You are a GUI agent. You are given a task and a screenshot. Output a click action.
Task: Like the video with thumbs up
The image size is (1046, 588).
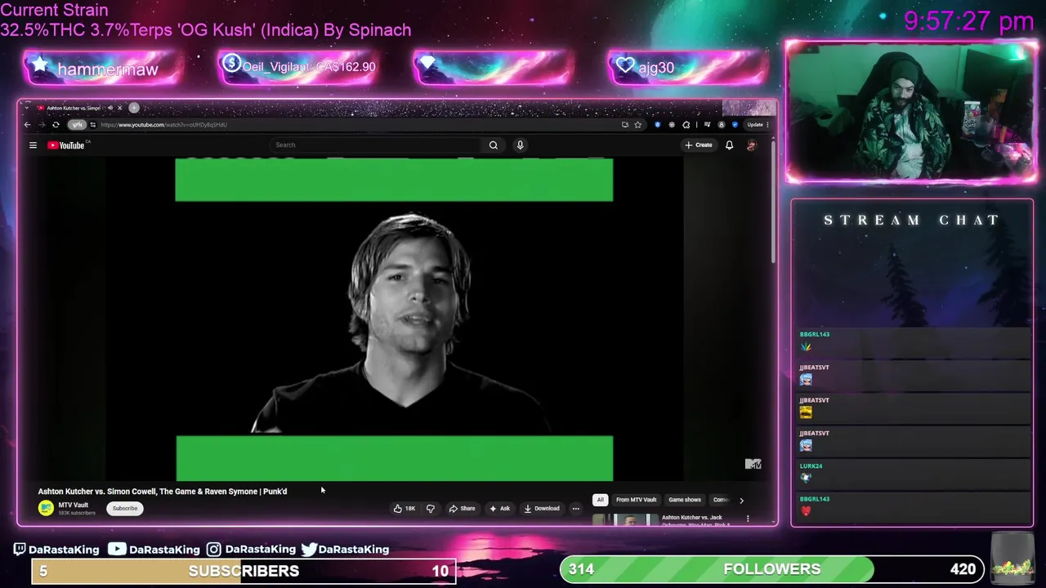pos(404,509)
